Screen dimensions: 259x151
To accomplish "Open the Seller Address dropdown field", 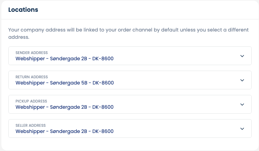I will [x=130, y=128].
